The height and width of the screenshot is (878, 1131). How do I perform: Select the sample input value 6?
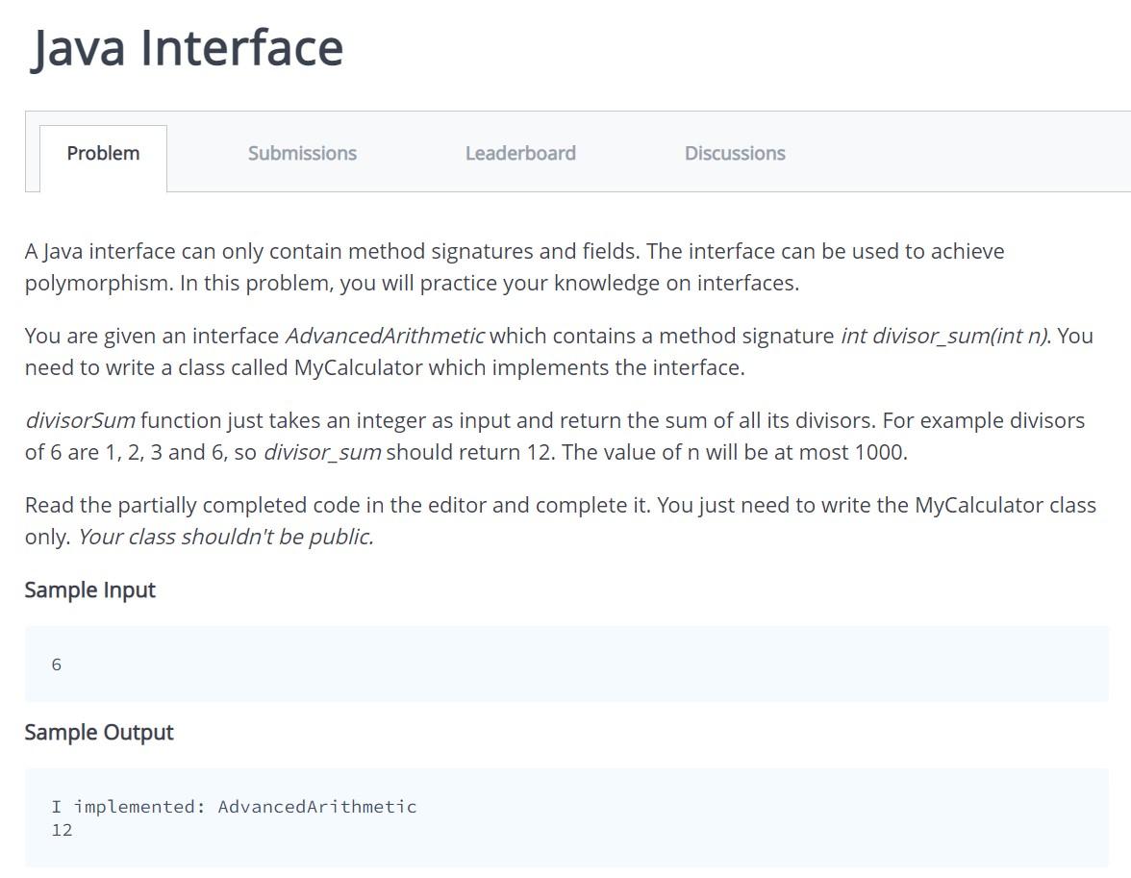point(57,664)
